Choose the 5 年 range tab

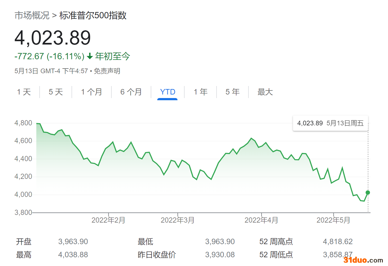[x=233, y=92]
